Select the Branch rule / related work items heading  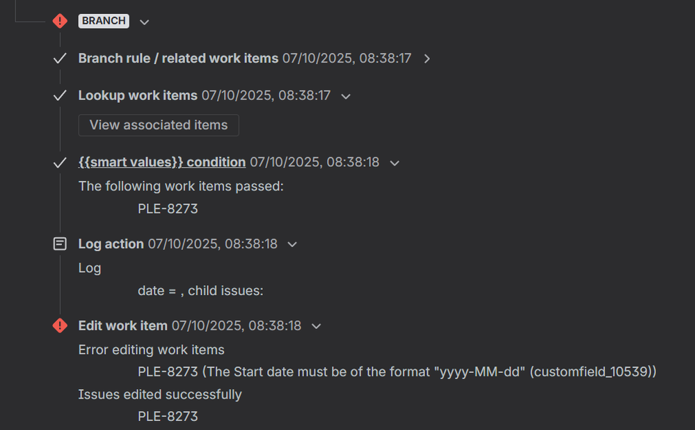pyautogui.click(x=178, y=58)
